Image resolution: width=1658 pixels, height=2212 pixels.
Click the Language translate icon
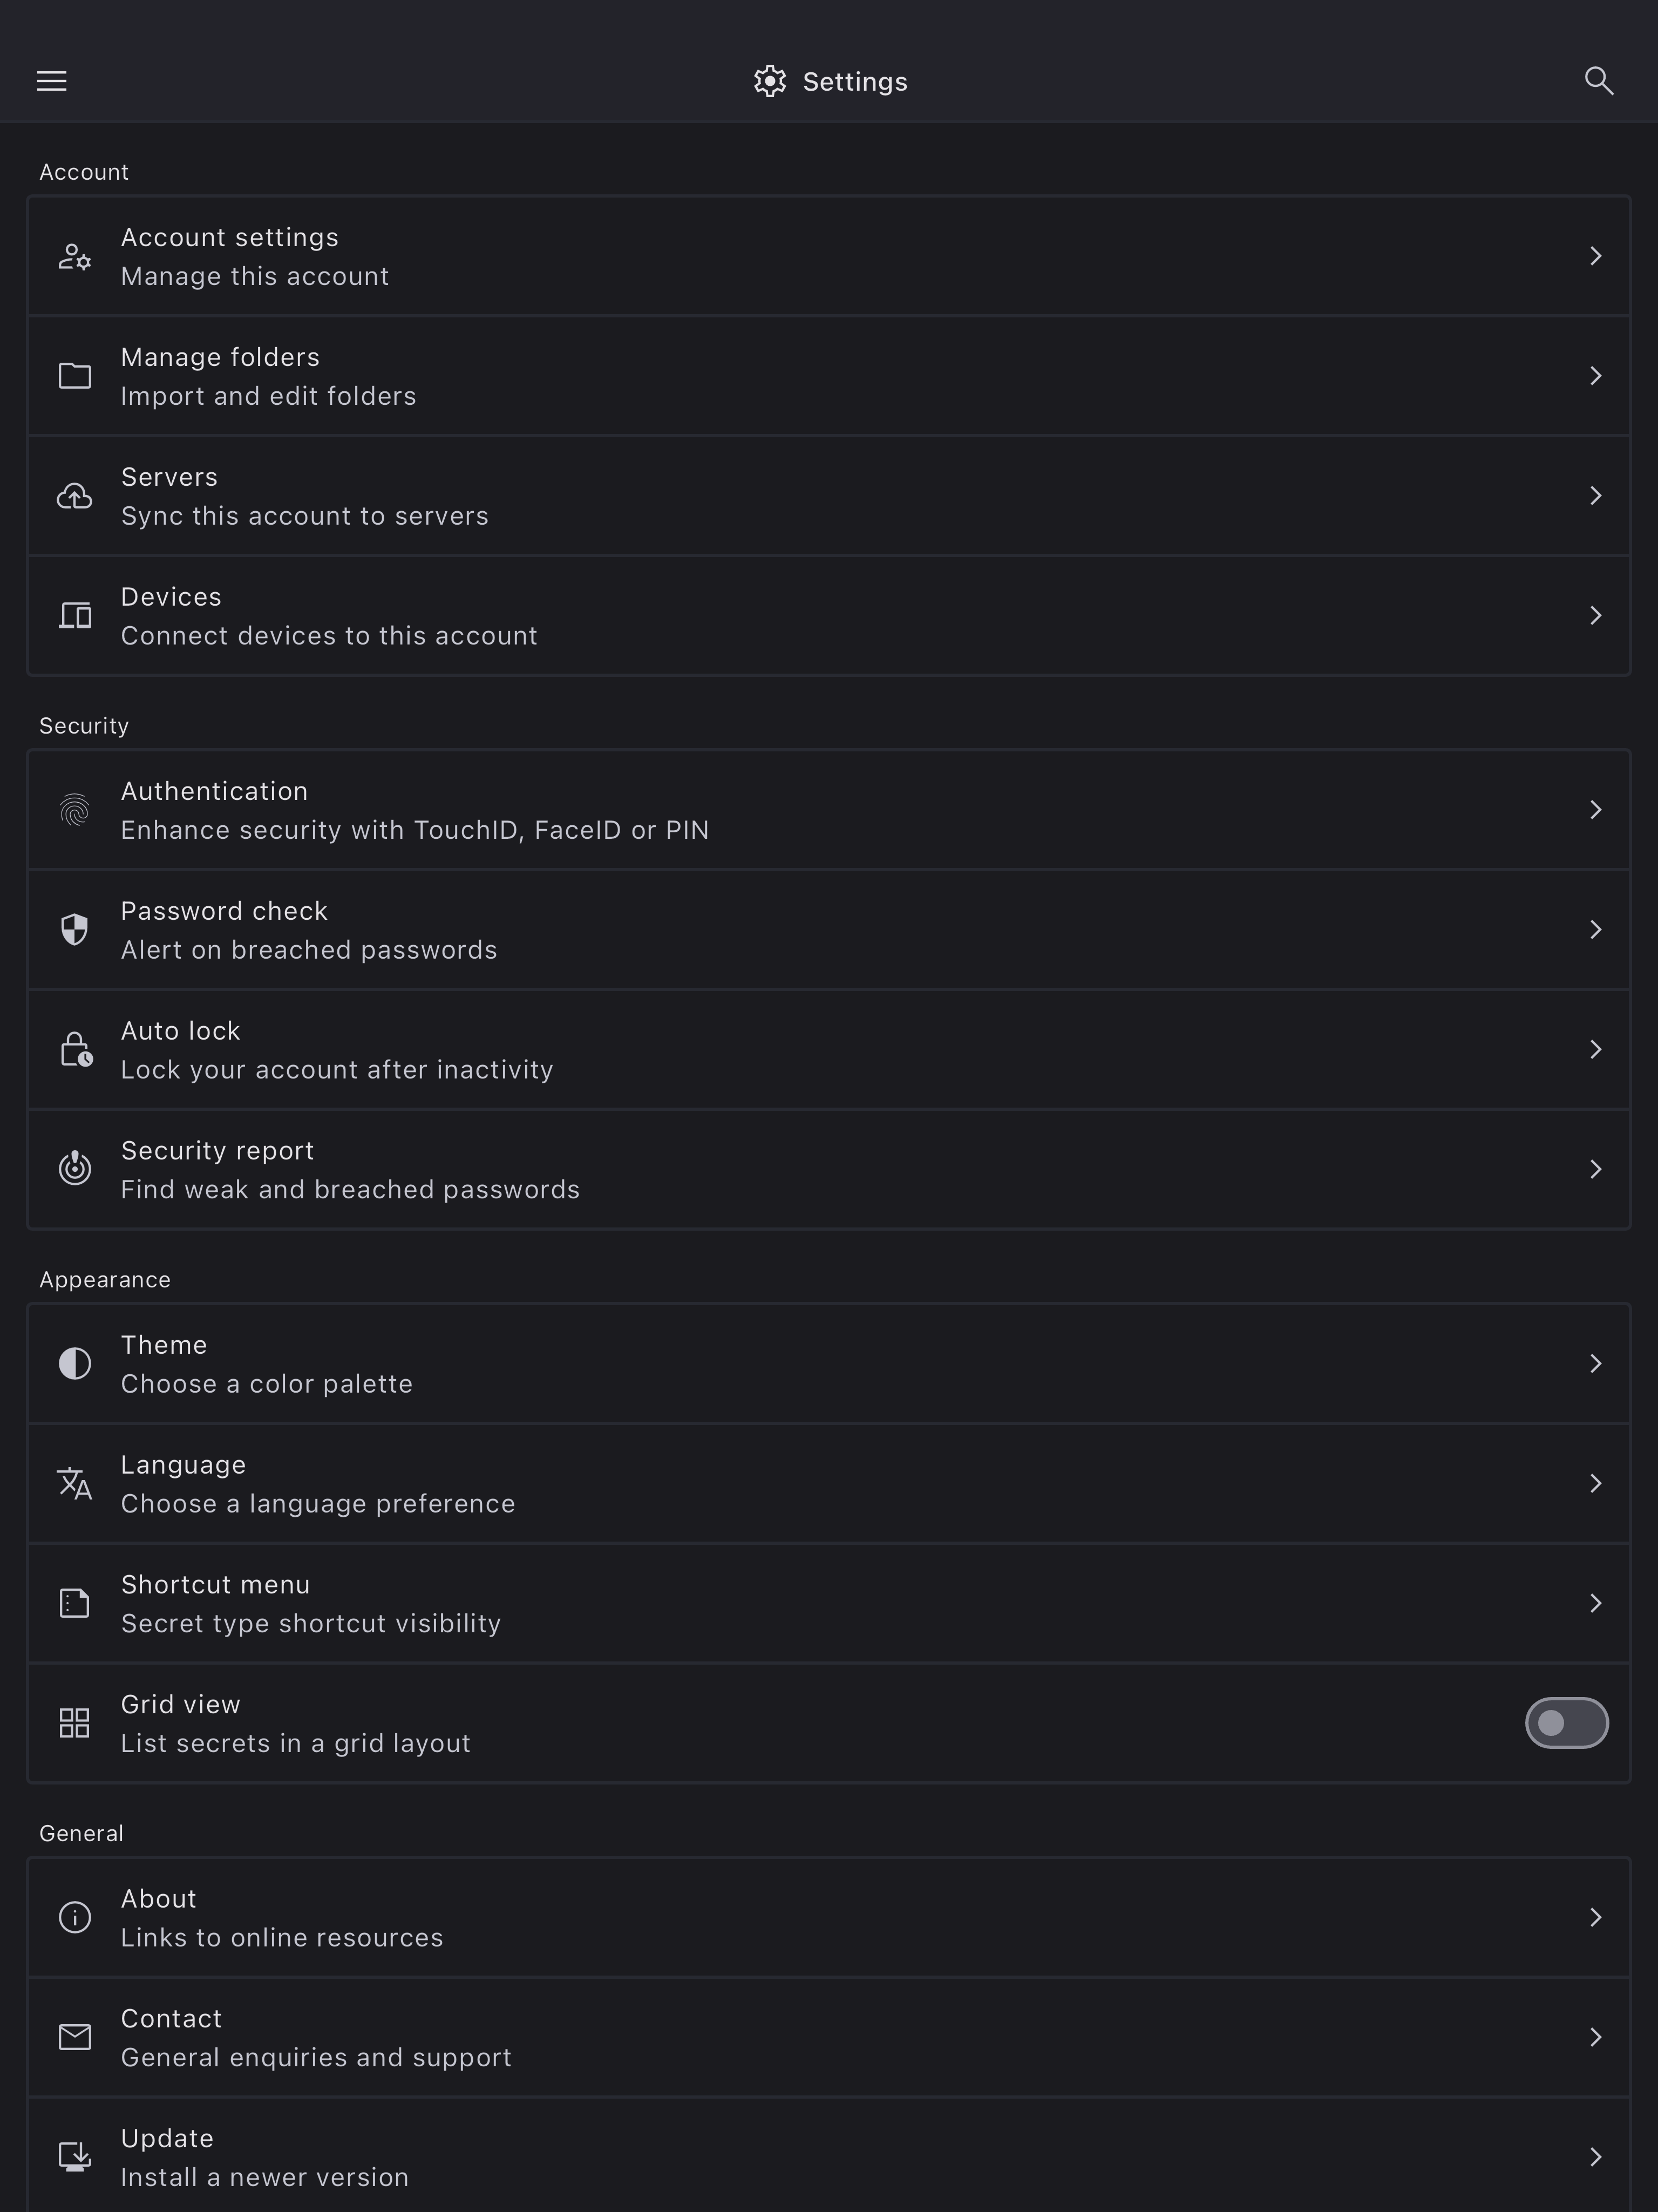coord(75,1484)
